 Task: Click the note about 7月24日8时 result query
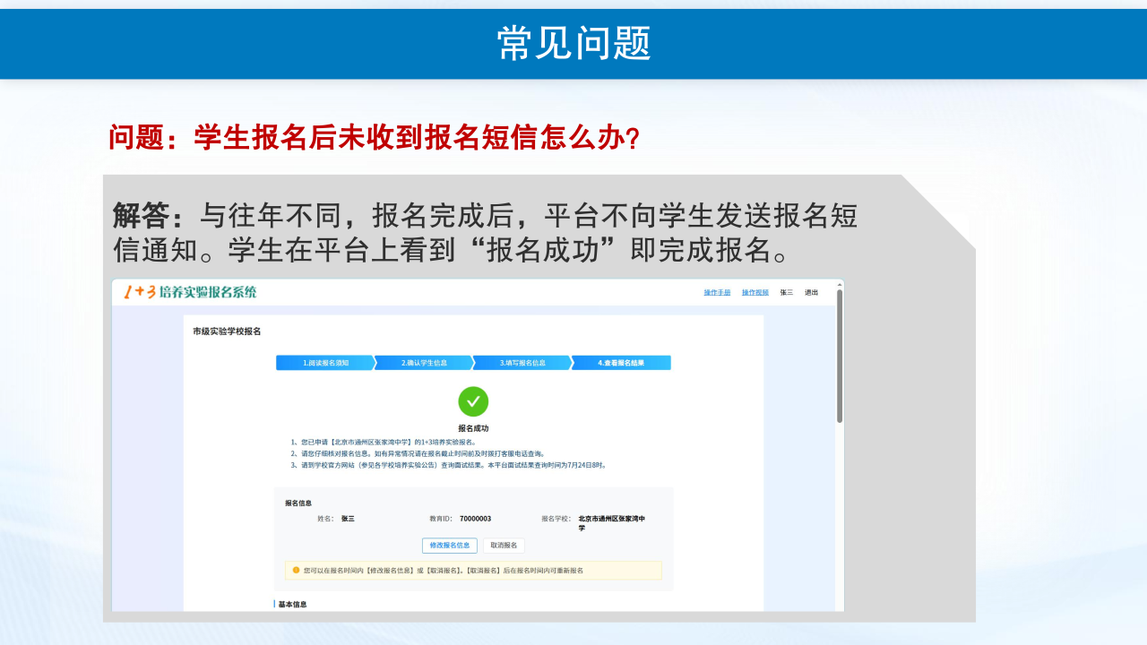point(448,466)
